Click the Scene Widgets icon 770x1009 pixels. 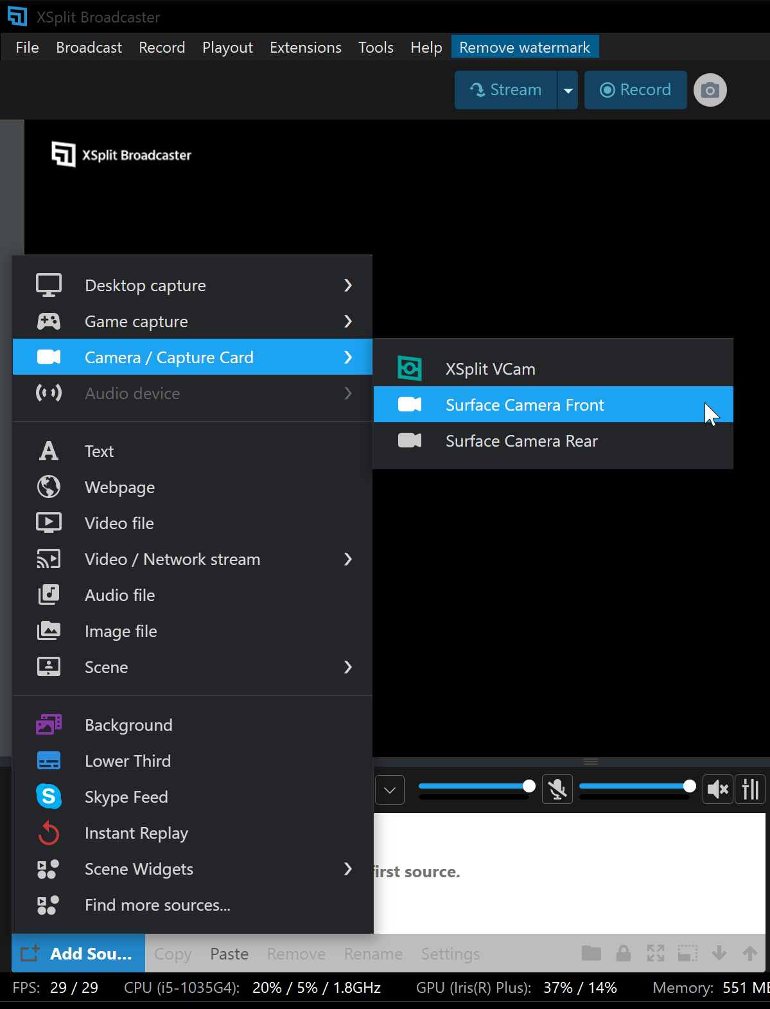click(x=48, y=869)
